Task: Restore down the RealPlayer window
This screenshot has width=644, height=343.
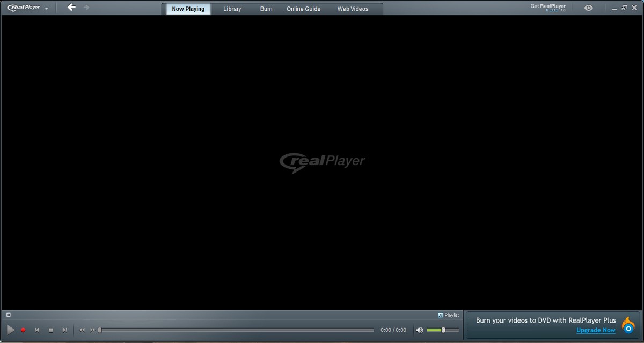Action: (x=624, y=8)
